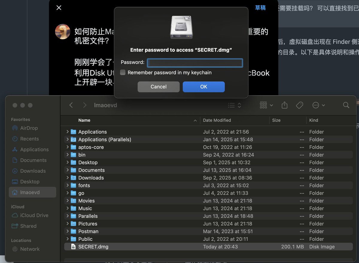Open Downloads in the Finder sidebar

(x=33, y=171)
